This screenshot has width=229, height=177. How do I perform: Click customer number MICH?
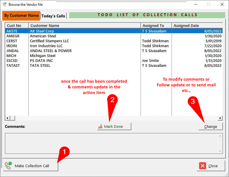(11, 56)
